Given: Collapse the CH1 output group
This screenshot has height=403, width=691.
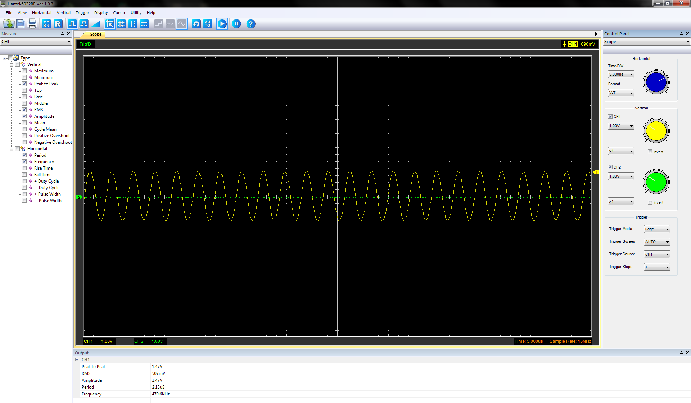Looking at the screenshot, I should [x=77, y=360].
